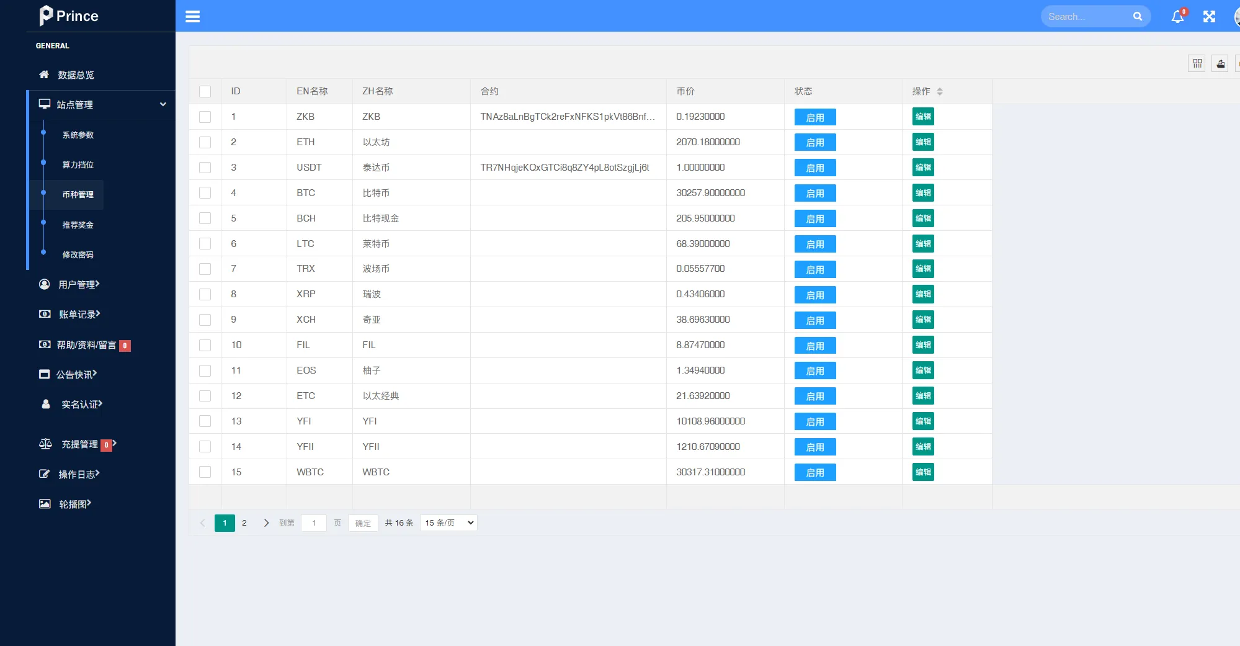
Task: Click the hamburger menu icon
Action: click(x=192, y=16)
